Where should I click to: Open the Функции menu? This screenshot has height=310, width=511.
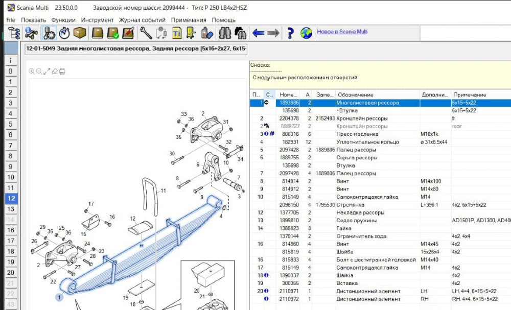(63, 20)
